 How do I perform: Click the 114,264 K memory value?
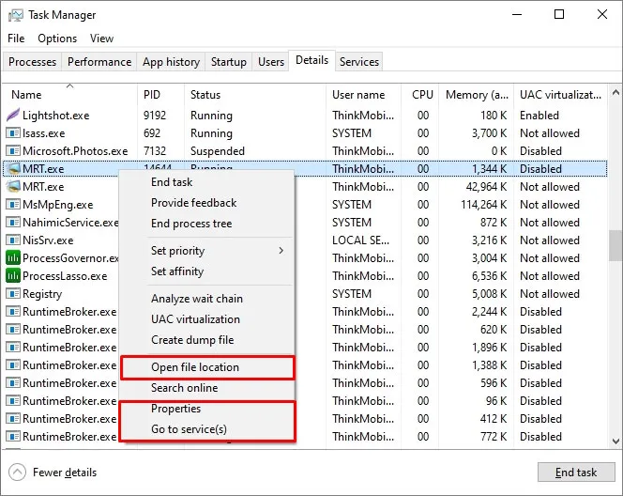(483, 205)
